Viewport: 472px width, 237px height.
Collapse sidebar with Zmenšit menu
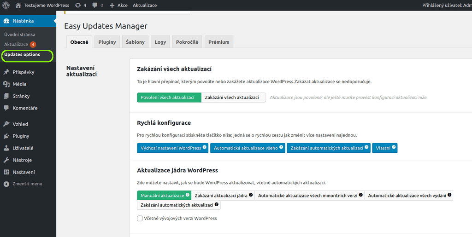click(x=28, y=184)
